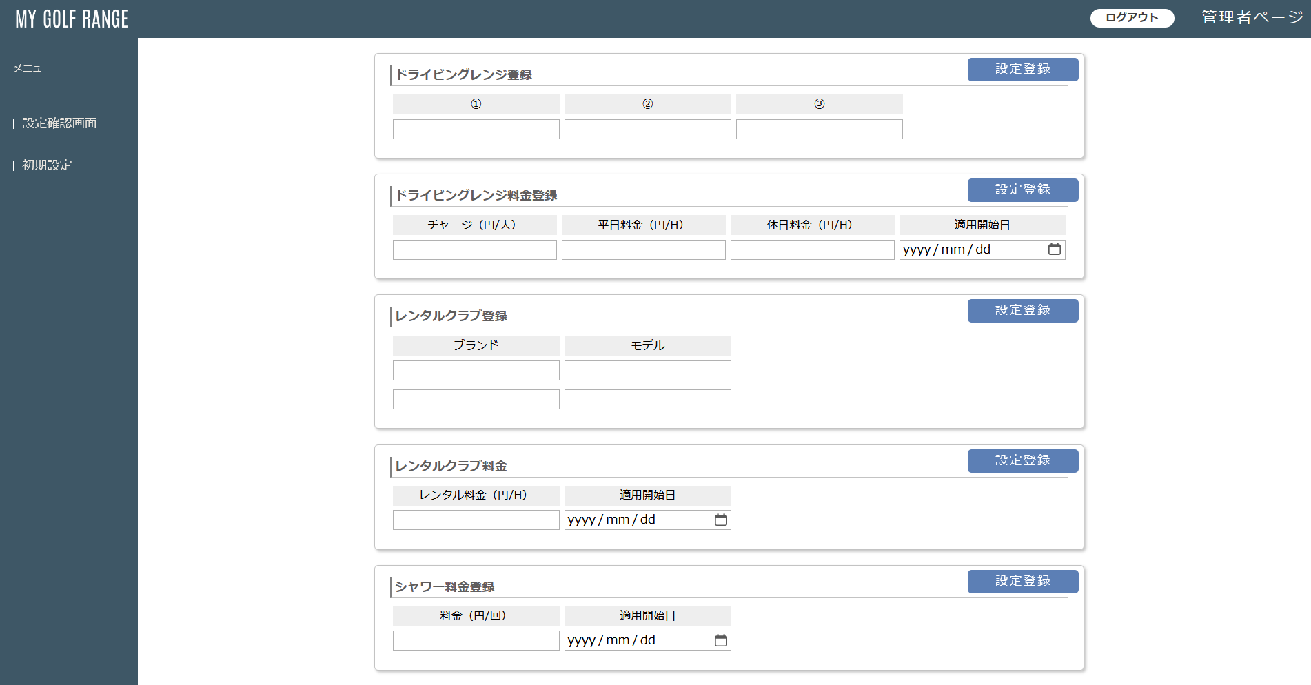Focus the driving range ③ input field

coord(819,130)
